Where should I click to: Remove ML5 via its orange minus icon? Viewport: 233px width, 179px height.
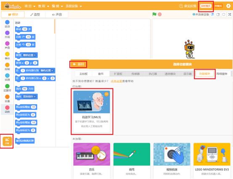point(106,94)
